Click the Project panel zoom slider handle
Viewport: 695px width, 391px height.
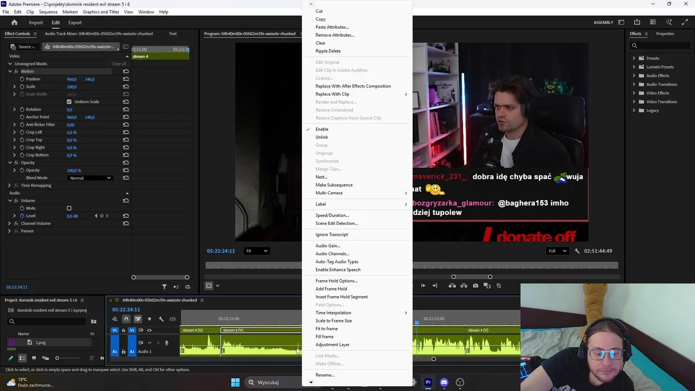click(57, 358)
